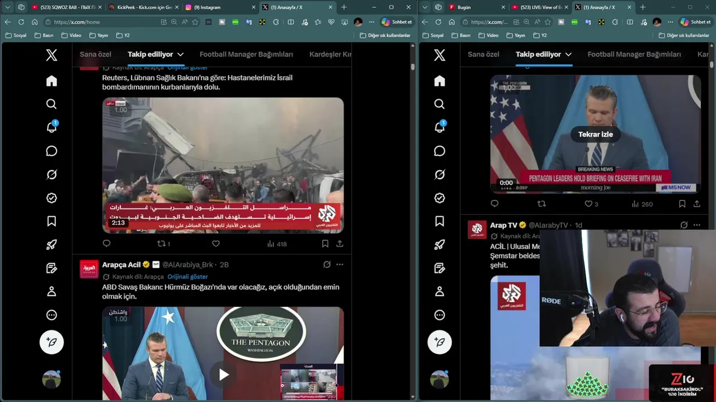This screenshot has height=402, width=716.
Task: Open Edge settings menu dots, left browser
Action: (x=371, y=22)
